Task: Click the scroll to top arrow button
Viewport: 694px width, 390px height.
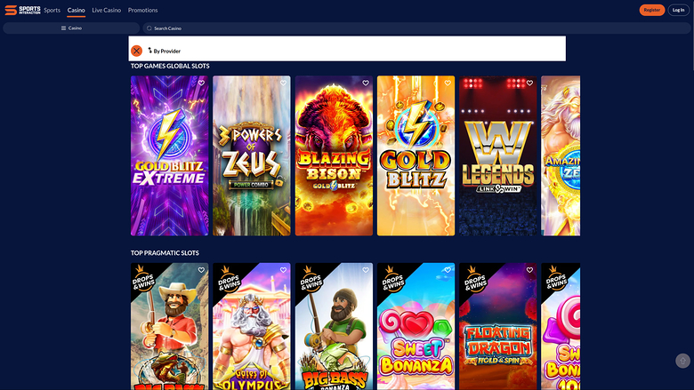Action: 682,361
